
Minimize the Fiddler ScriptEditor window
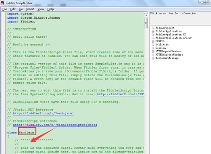pos(202,2)
